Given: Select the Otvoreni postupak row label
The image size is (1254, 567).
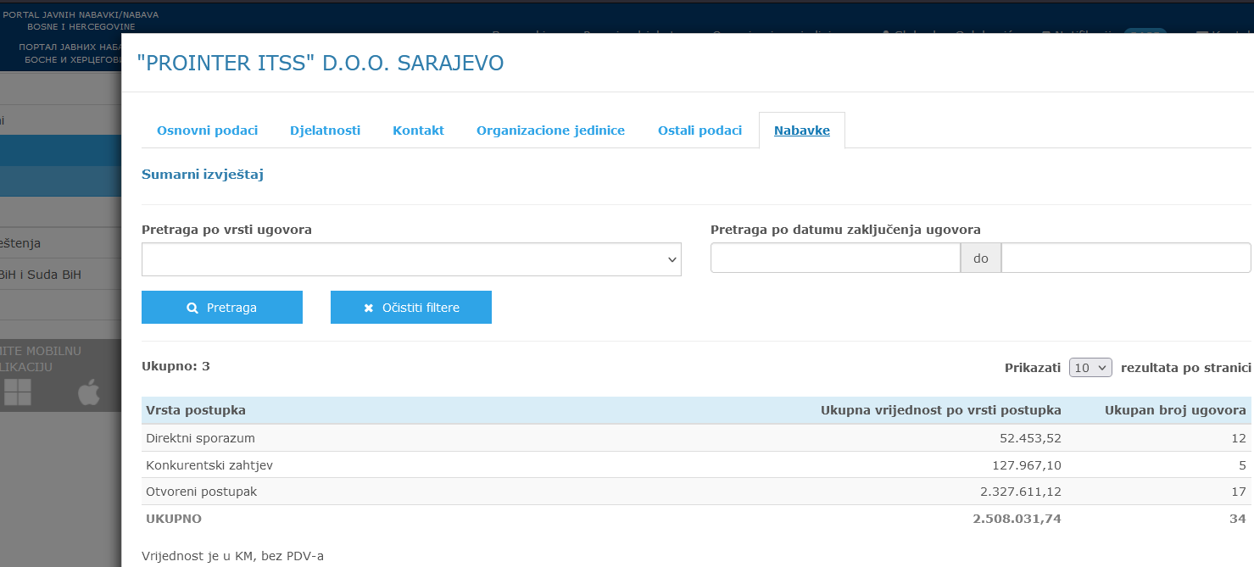Looking at the screenshot, I should coord(201,492).
